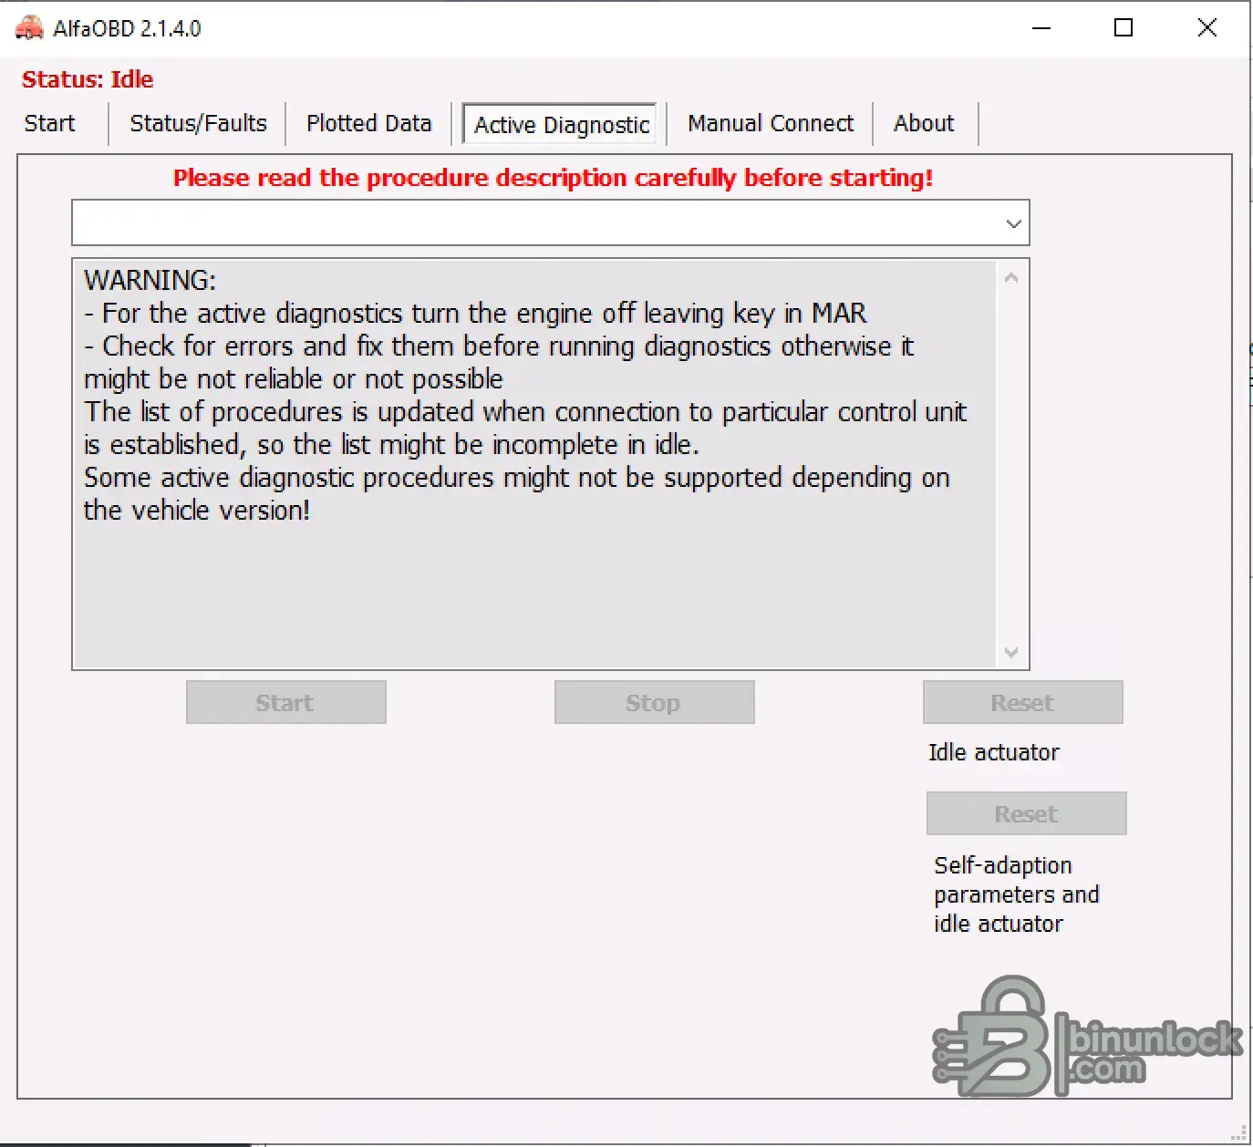Click the 'Idle actuator' label
The height and width of the screenshot is (1147, 1253).
994,752
